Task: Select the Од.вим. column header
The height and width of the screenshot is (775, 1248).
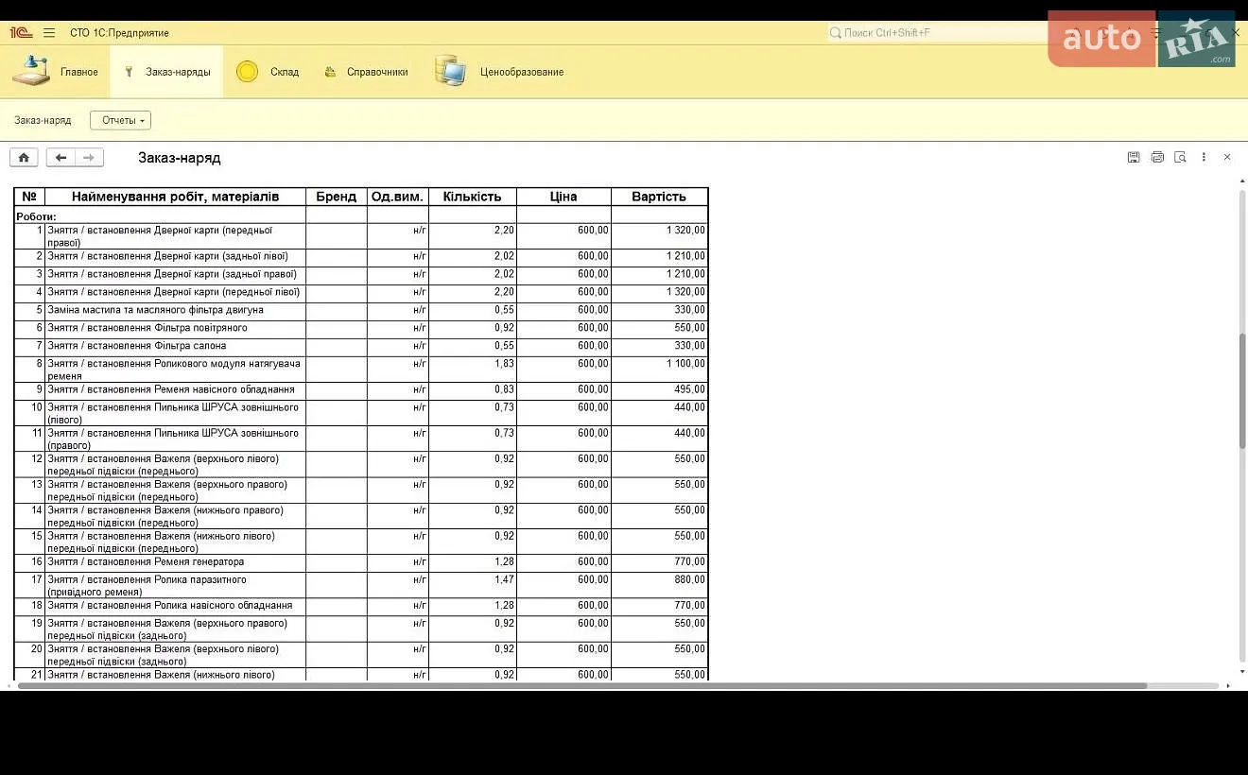Action: 398,197
